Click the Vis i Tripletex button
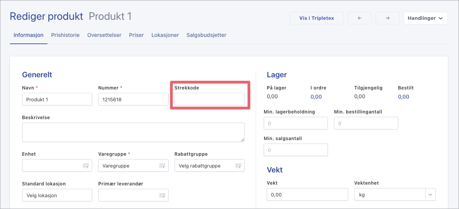This screenshot has width=459, height=209. (x=316, y=18)
